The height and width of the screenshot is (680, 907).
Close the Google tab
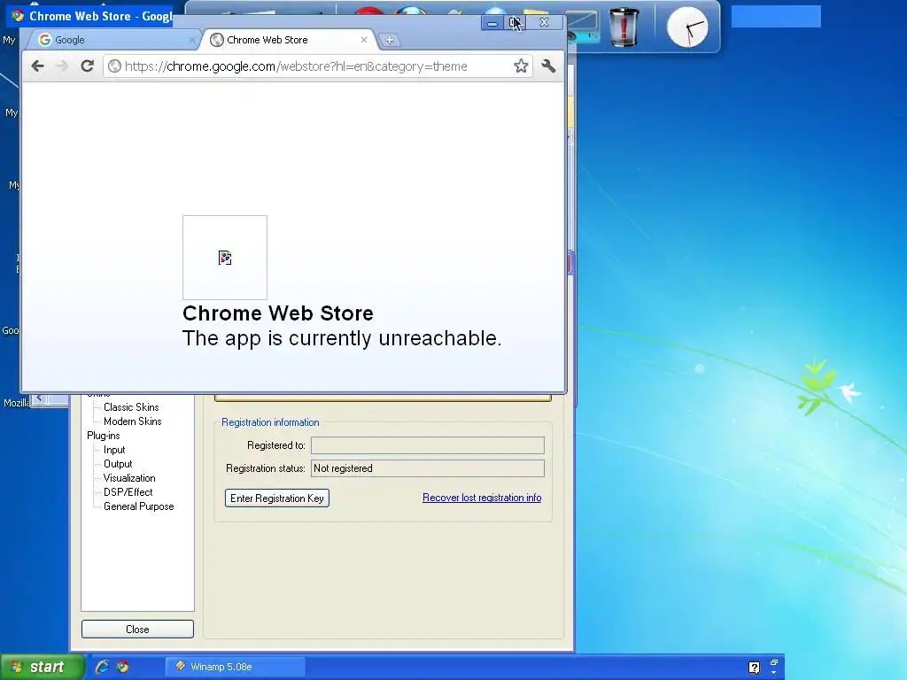[191, 40]
